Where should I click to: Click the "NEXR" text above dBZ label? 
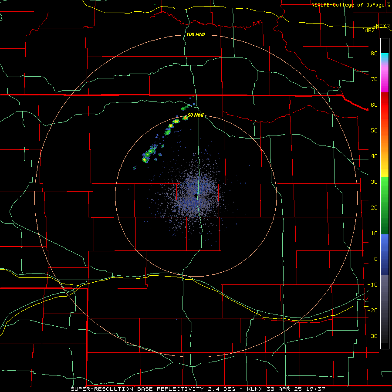point(382,26)
